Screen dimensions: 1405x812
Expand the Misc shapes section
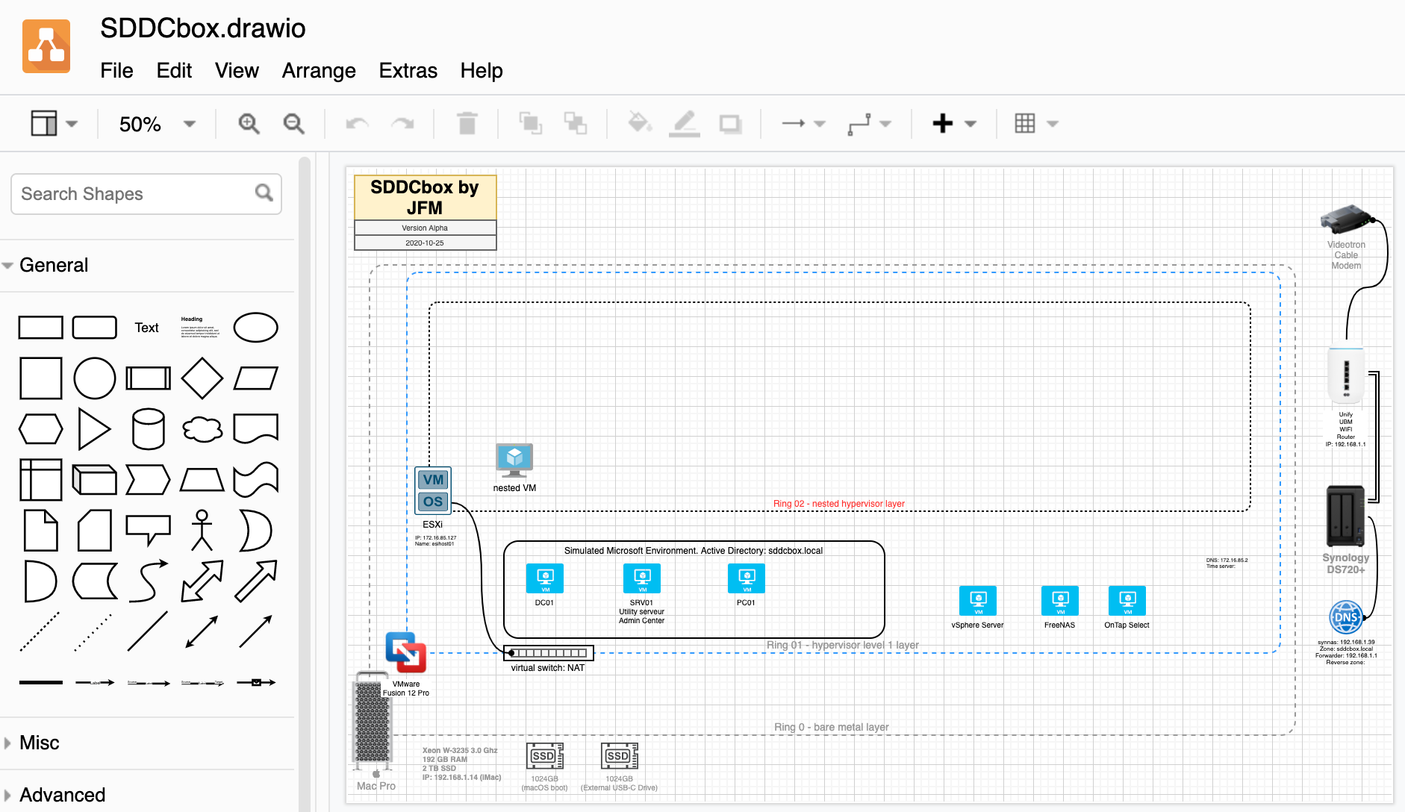(x=32, y=743)
